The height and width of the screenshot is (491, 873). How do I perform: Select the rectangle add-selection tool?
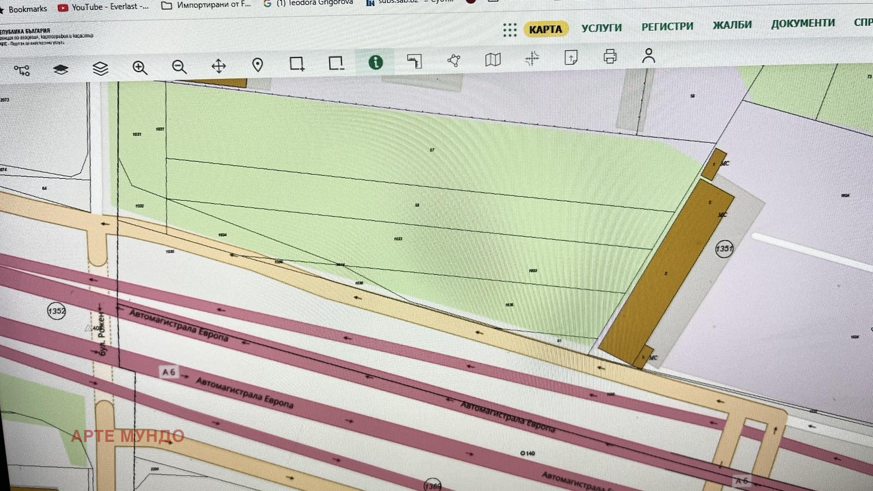coord(297,64)
